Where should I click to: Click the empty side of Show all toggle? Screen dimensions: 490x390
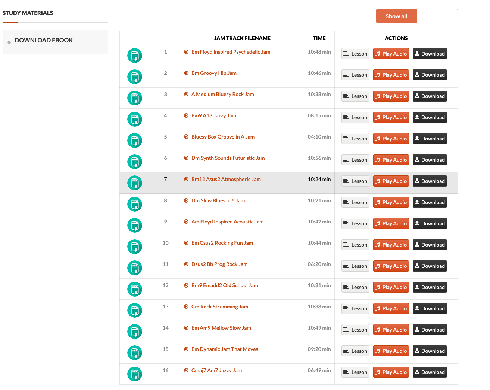pos(437,16)
